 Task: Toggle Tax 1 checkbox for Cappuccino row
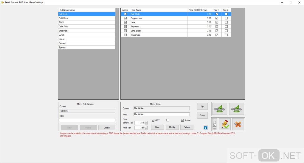(x=217, y=18)
